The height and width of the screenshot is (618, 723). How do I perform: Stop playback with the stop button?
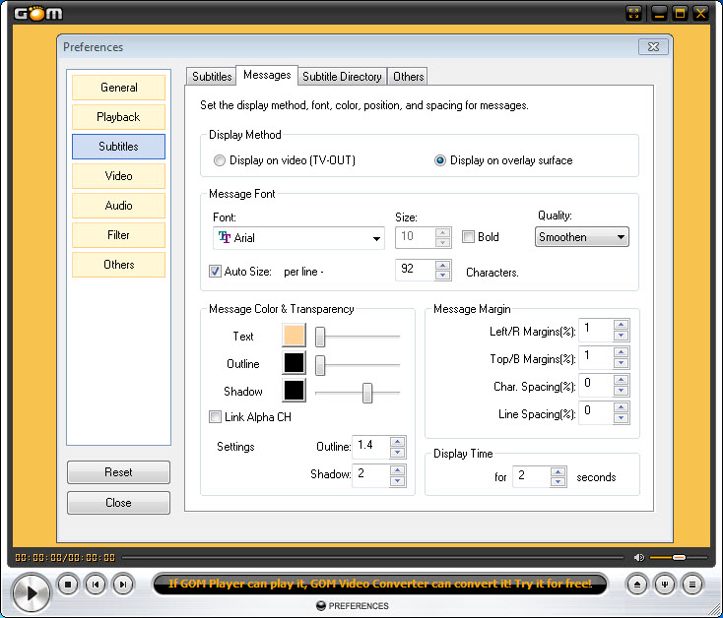(68, 585)
